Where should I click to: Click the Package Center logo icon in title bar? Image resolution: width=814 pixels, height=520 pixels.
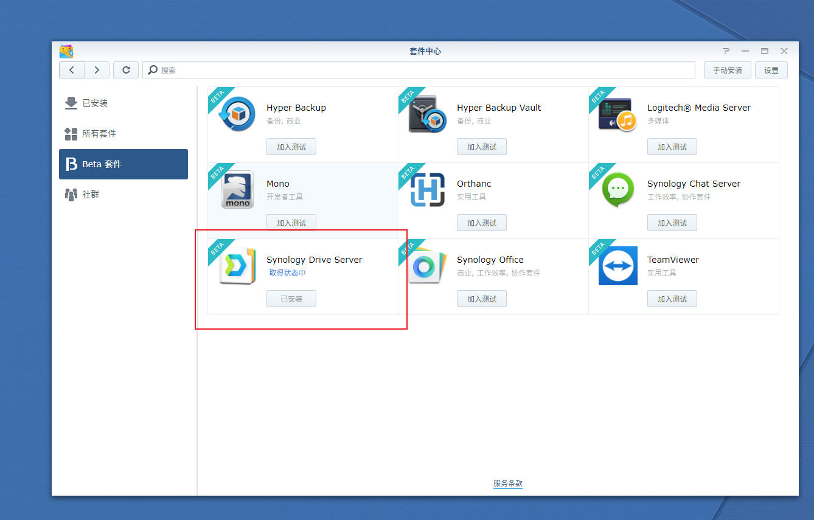(x=66, y=51)
